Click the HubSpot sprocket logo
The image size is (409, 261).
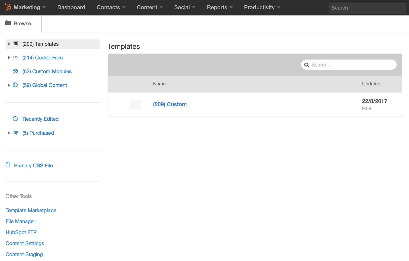pos(8,7)
